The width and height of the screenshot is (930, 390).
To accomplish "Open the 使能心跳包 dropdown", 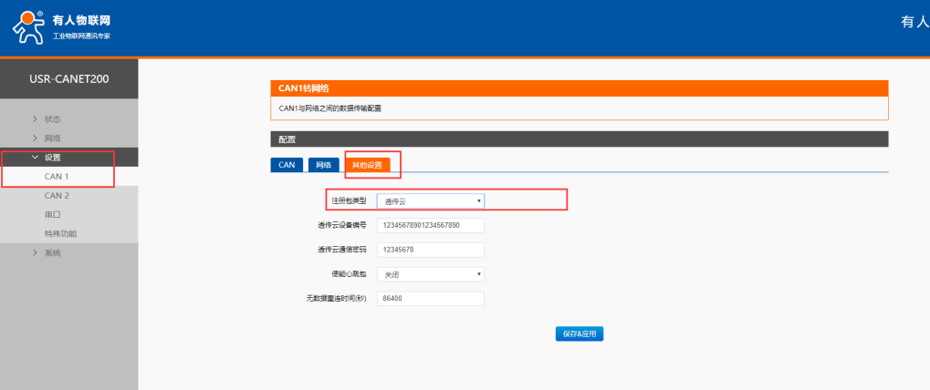I will [x=430, y=274].
